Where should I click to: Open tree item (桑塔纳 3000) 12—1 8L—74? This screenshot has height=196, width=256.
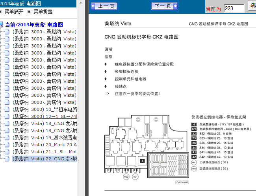click(45, 116)
